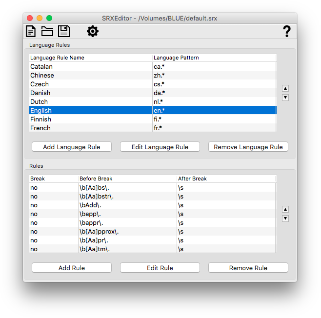Click \s After Break cell of \bapp\. rule
This screenshot has width=321, height=318.
point(226,214)
